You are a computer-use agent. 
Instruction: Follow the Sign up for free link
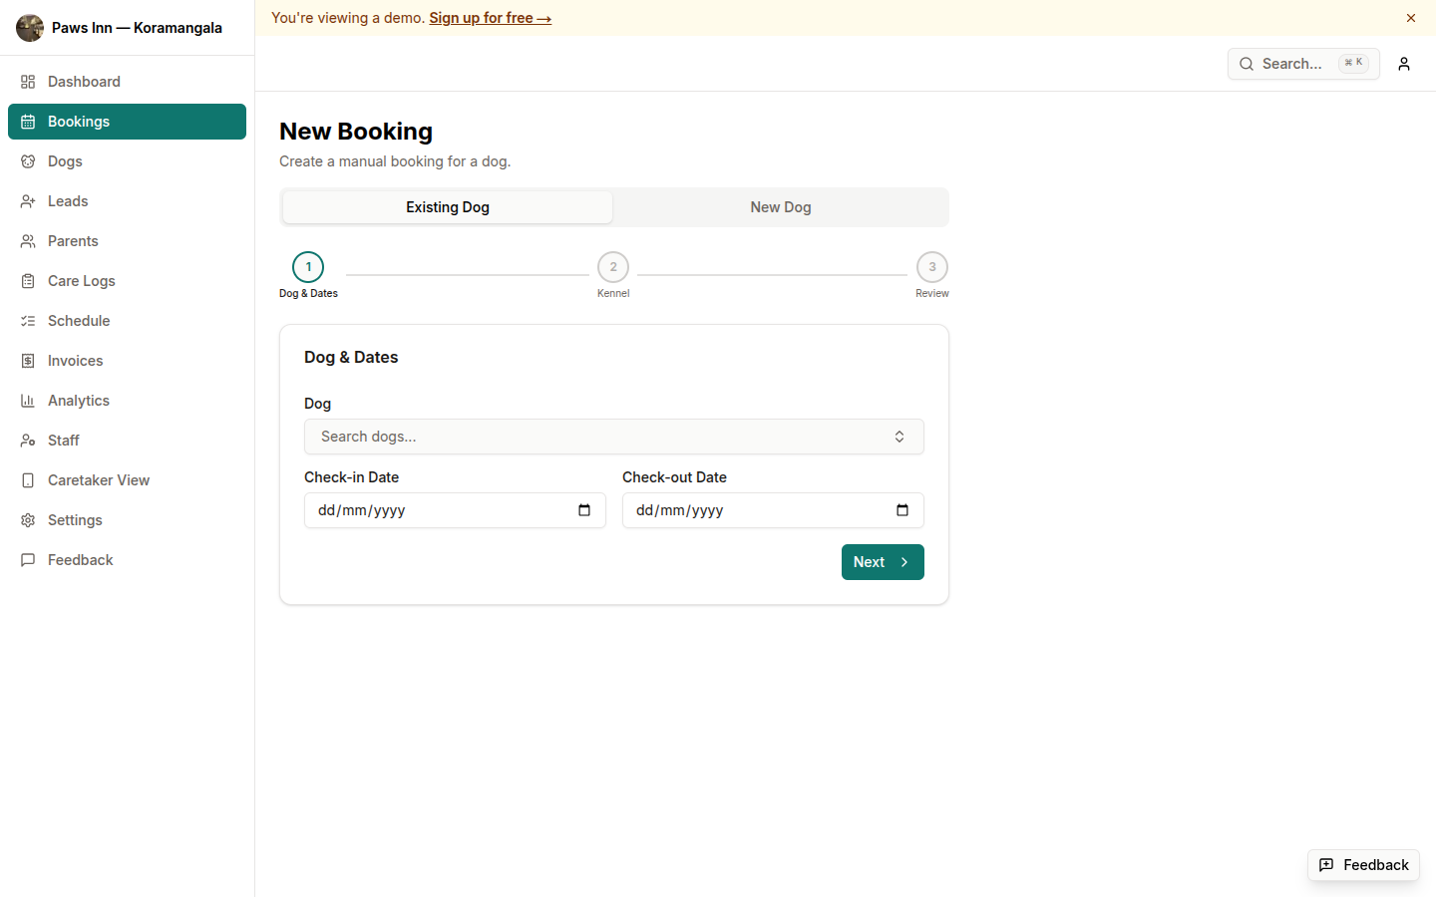pos(490,17)
